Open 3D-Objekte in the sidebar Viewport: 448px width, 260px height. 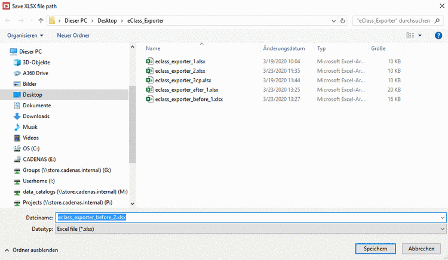[x=36, y=63]
